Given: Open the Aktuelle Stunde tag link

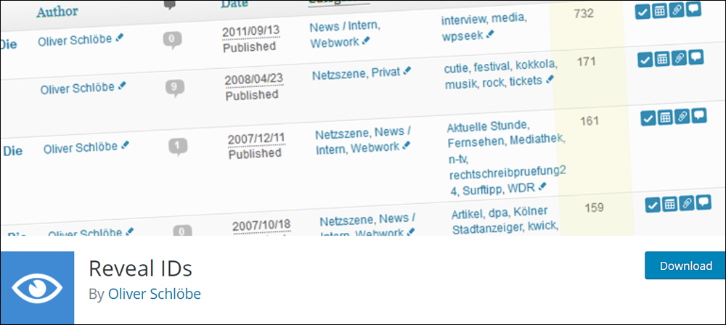Looking at the screenshot, I should click(488, 126).
